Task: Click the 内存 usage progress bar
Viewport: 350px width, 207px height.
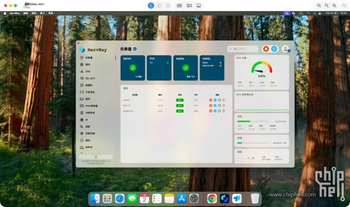Action: [253, 121]
